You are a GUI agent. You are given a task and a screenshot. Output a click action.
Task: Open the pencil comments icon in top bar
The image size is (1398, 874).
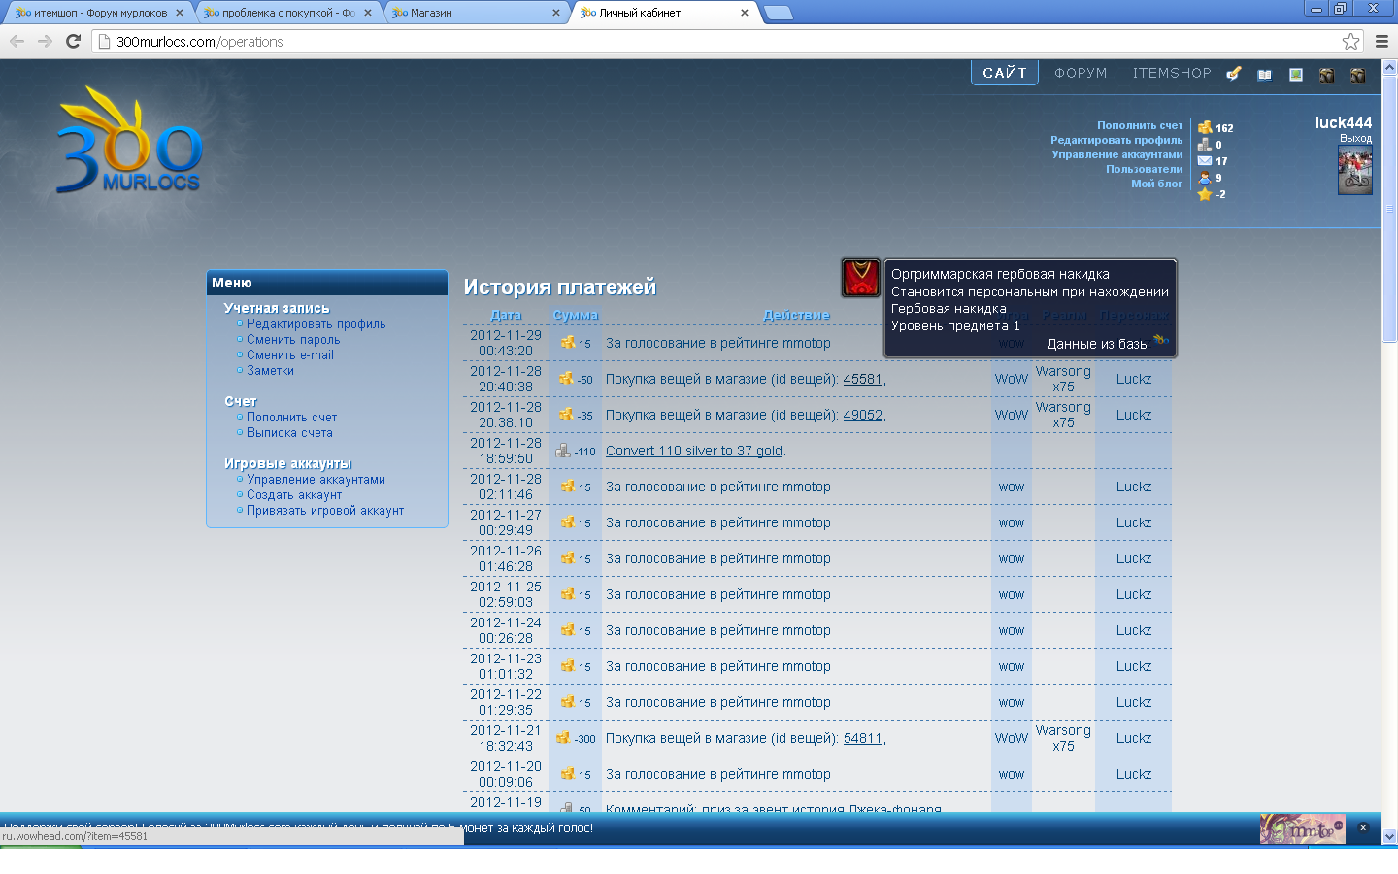coord(1233,74)
